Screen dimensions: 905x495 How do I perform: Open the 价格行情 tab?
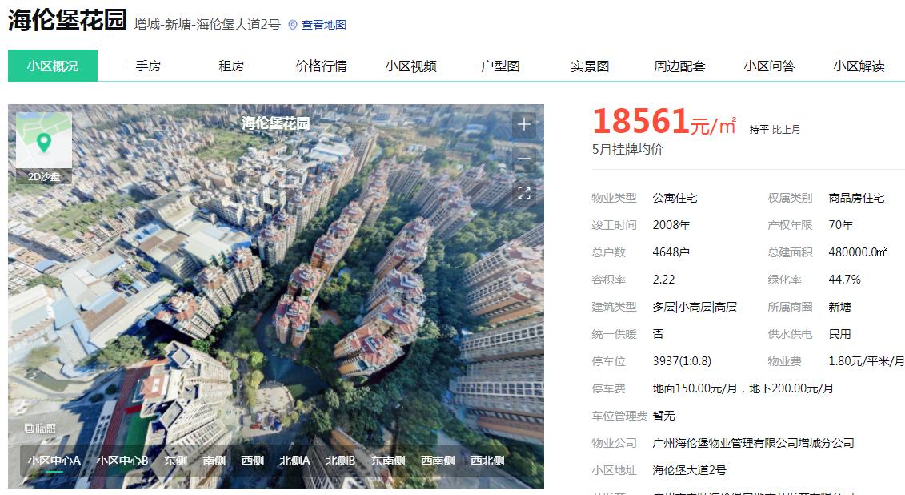point(321,66)
